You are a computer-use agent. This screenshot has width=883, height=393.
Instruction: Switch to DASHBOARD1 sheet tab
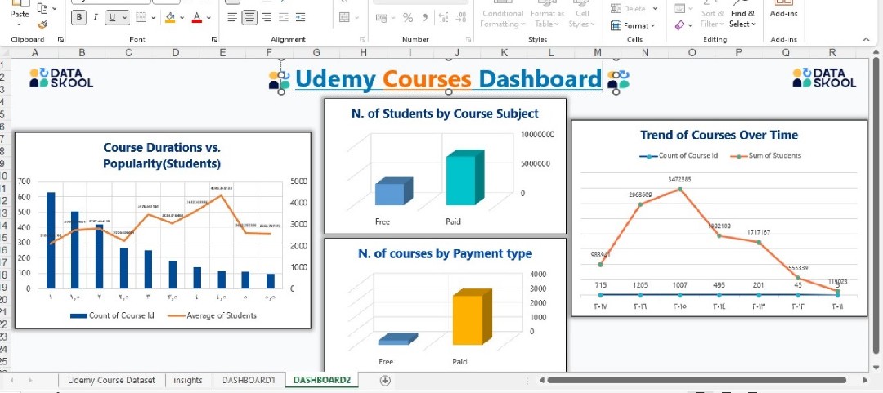[249, 381]
